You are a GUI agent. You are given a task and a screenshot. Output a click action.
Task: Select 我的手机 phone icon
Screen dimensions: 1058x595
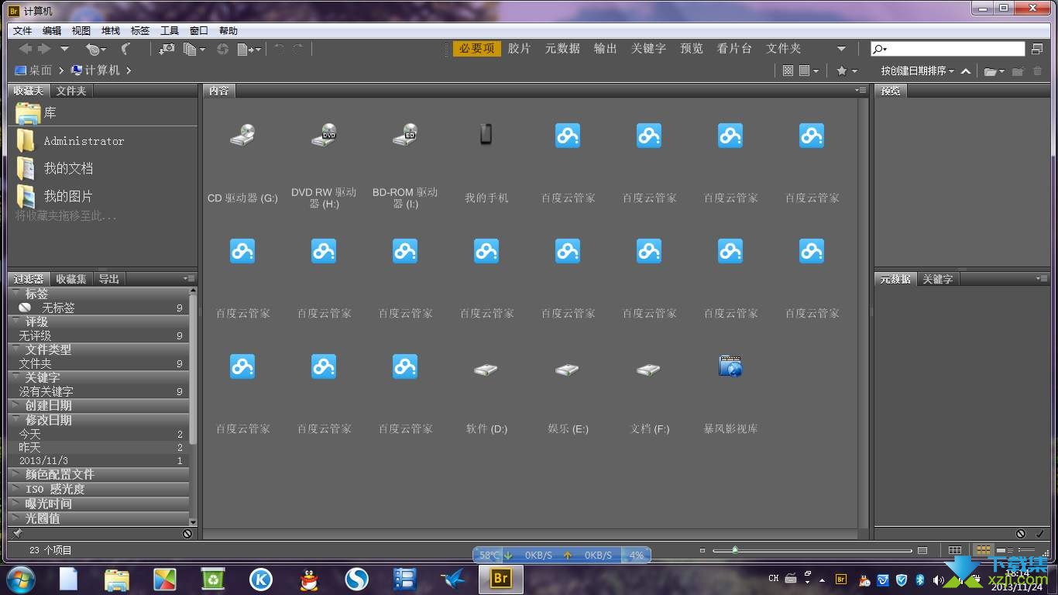click(486, 135)
